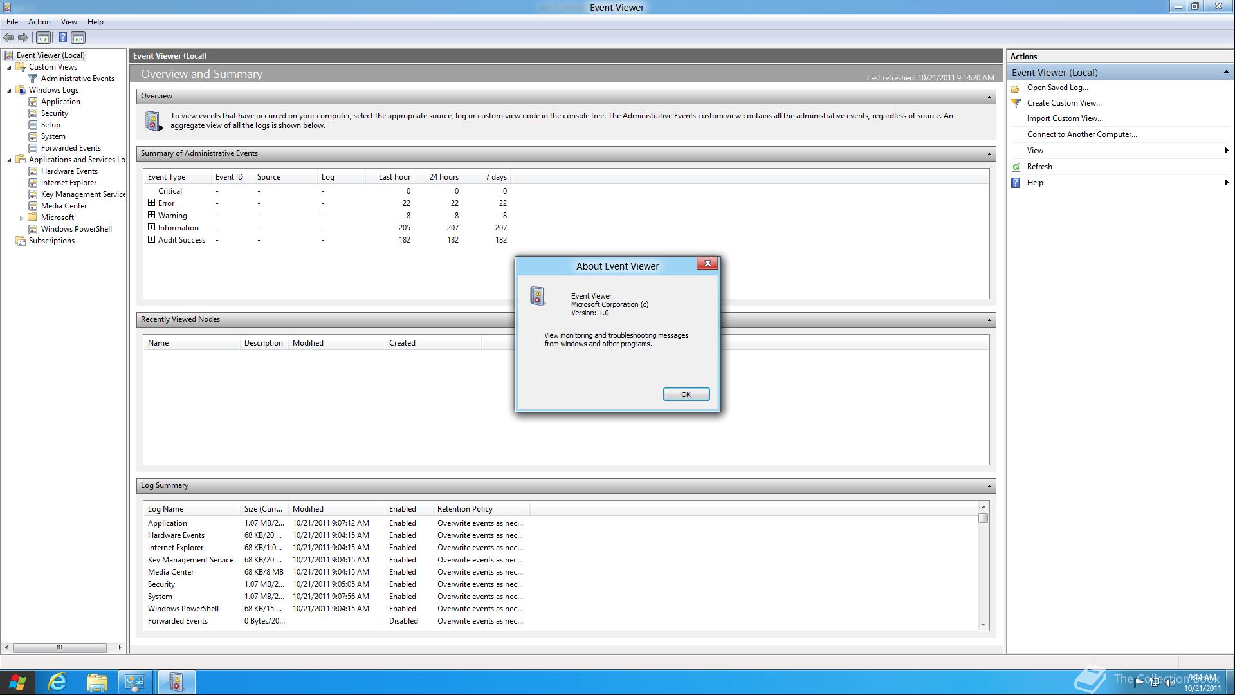The width and height of the screenshot is (1235, 695).
Task: Open Internet Explorer from the taskbar
Action: pos(57,681)
